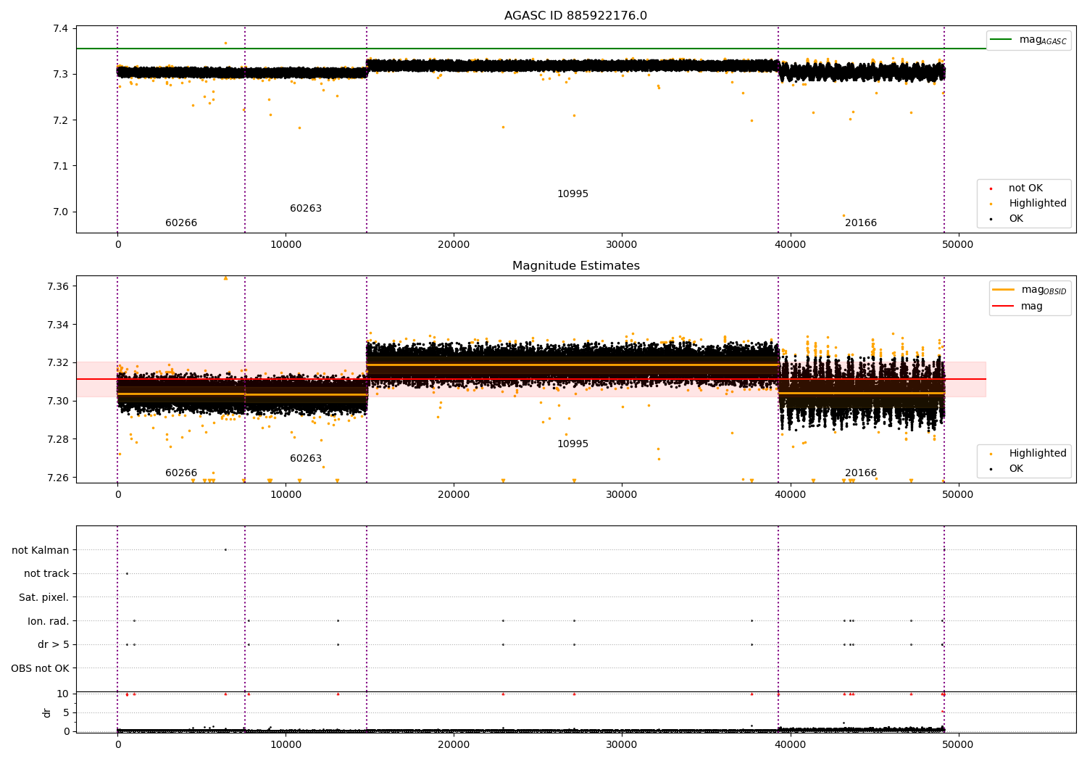1087x761 pixels.
Task: Click the 7.2 y-axis tick label
Action: coord(61,120)
